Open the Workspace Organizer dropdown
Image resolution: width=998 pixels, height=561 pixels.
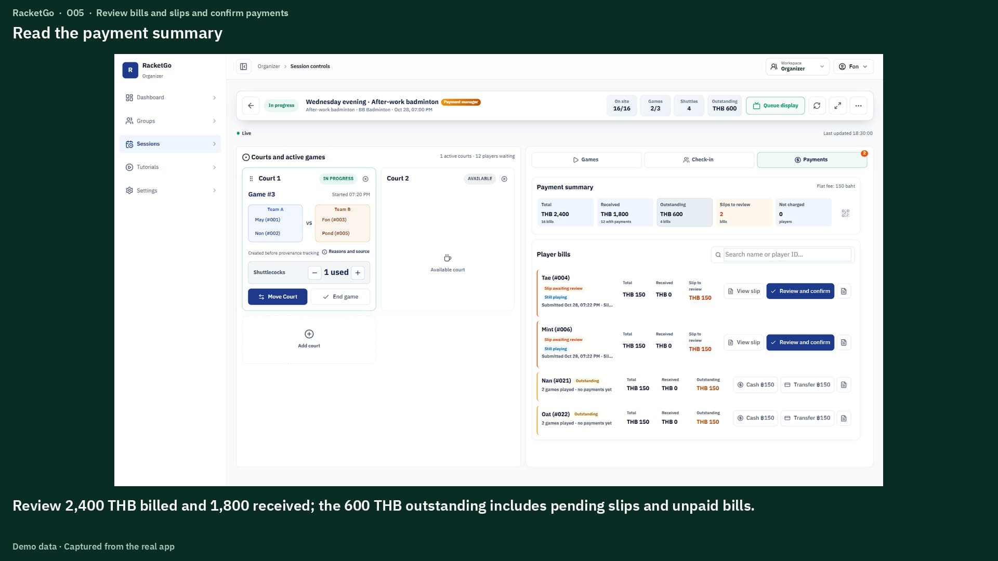797,66
